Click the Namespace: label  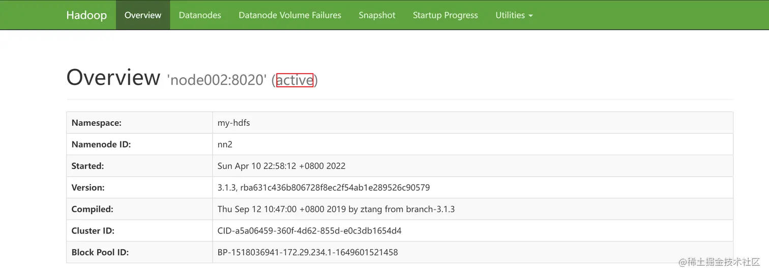click(x=97, y=123)
